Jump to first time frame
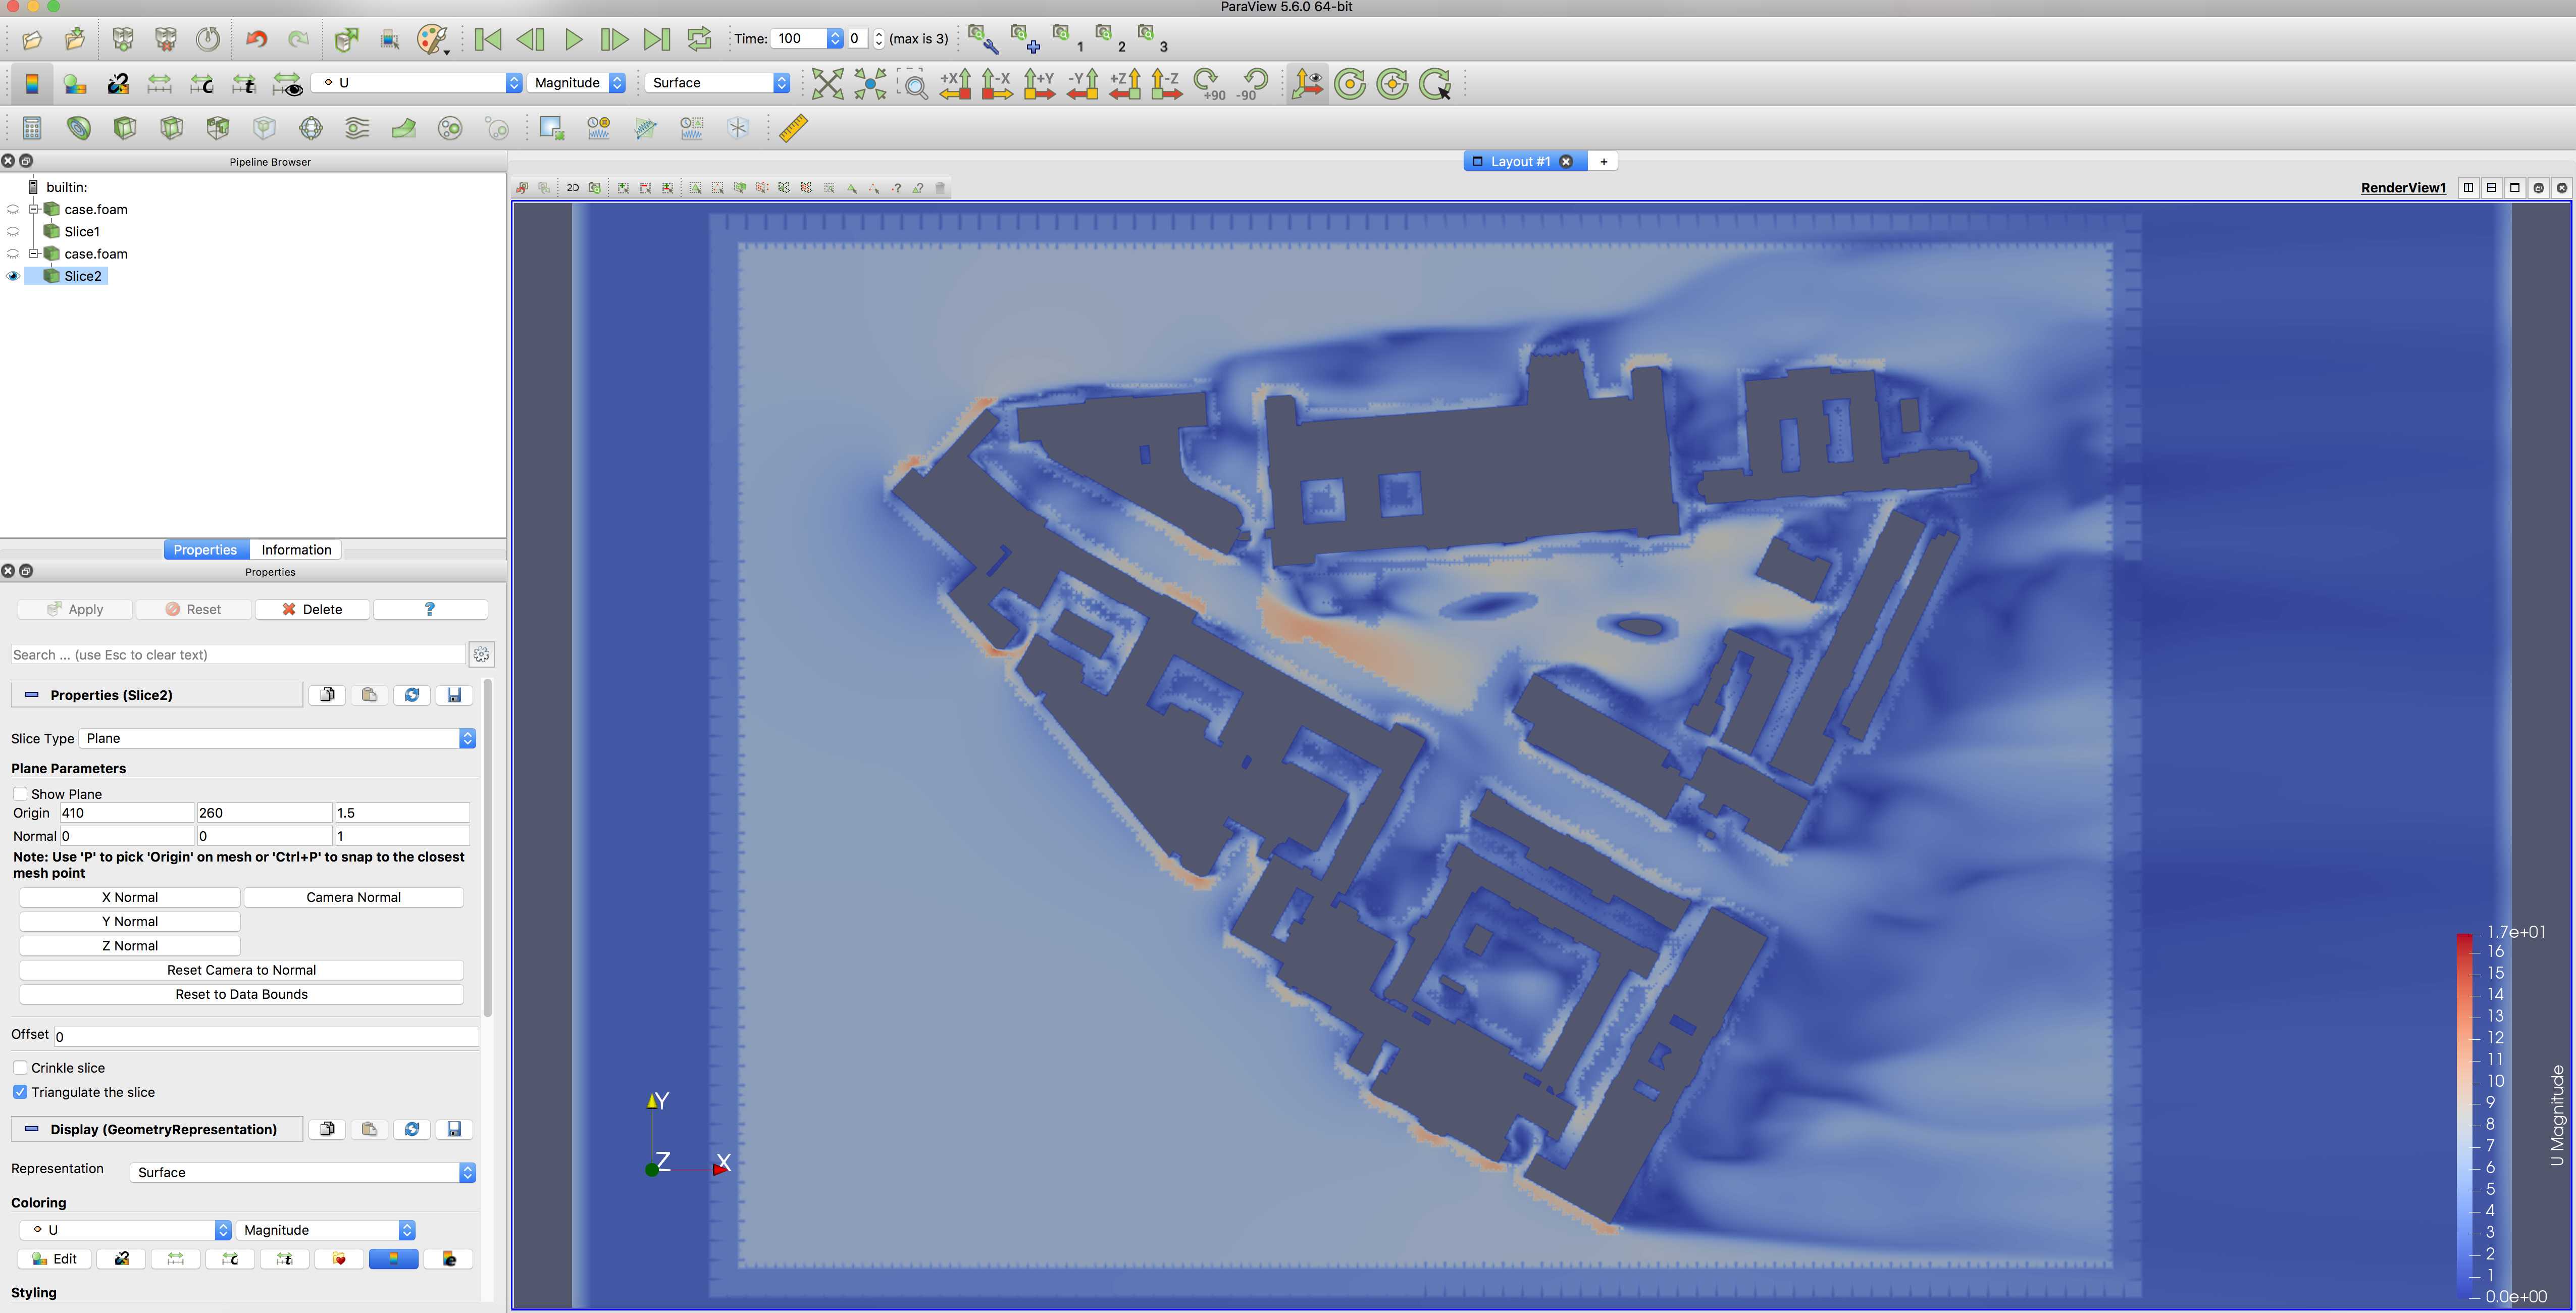Image resolution: width=2576 pixels, height=1313 pixels. (488, 39)
